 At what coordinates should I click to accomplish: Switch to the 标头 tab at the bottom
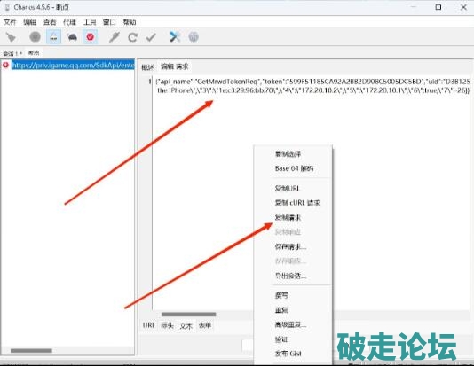[x=167, y=325]
